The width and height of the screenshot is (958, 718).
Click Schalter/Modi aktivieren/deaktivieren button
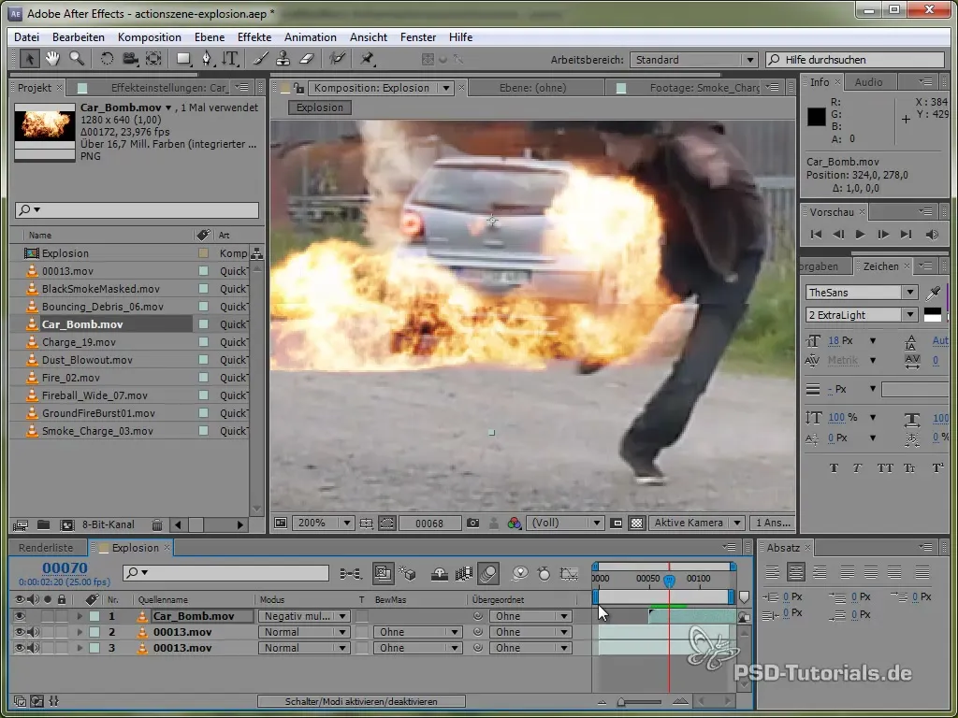(x=361, y=701)
